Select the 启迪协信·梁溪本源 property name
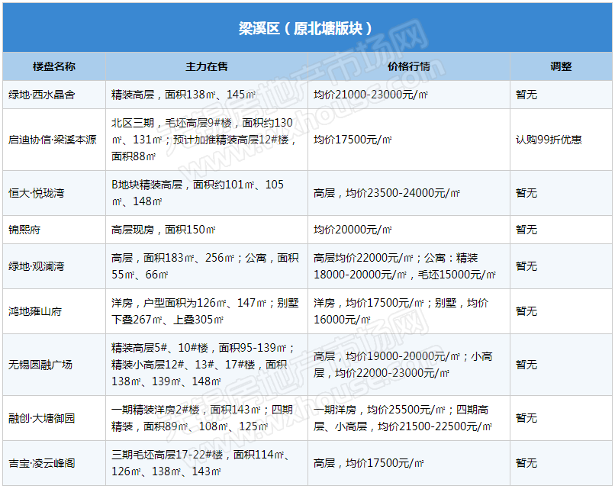 click(53, 140)
